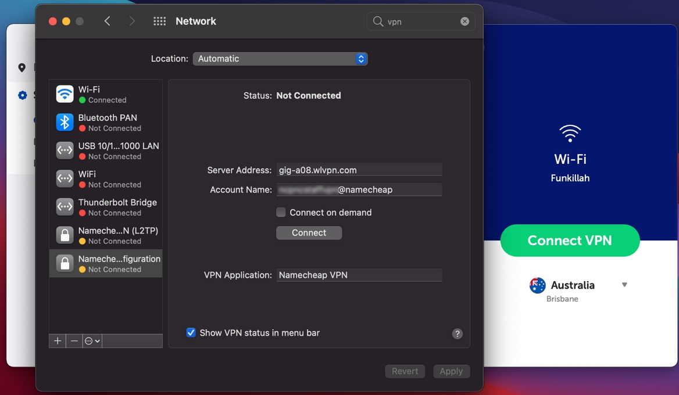Click the Wi-Fi signal icon in VPN app
The image size is (679, 395).
point(570,134)
